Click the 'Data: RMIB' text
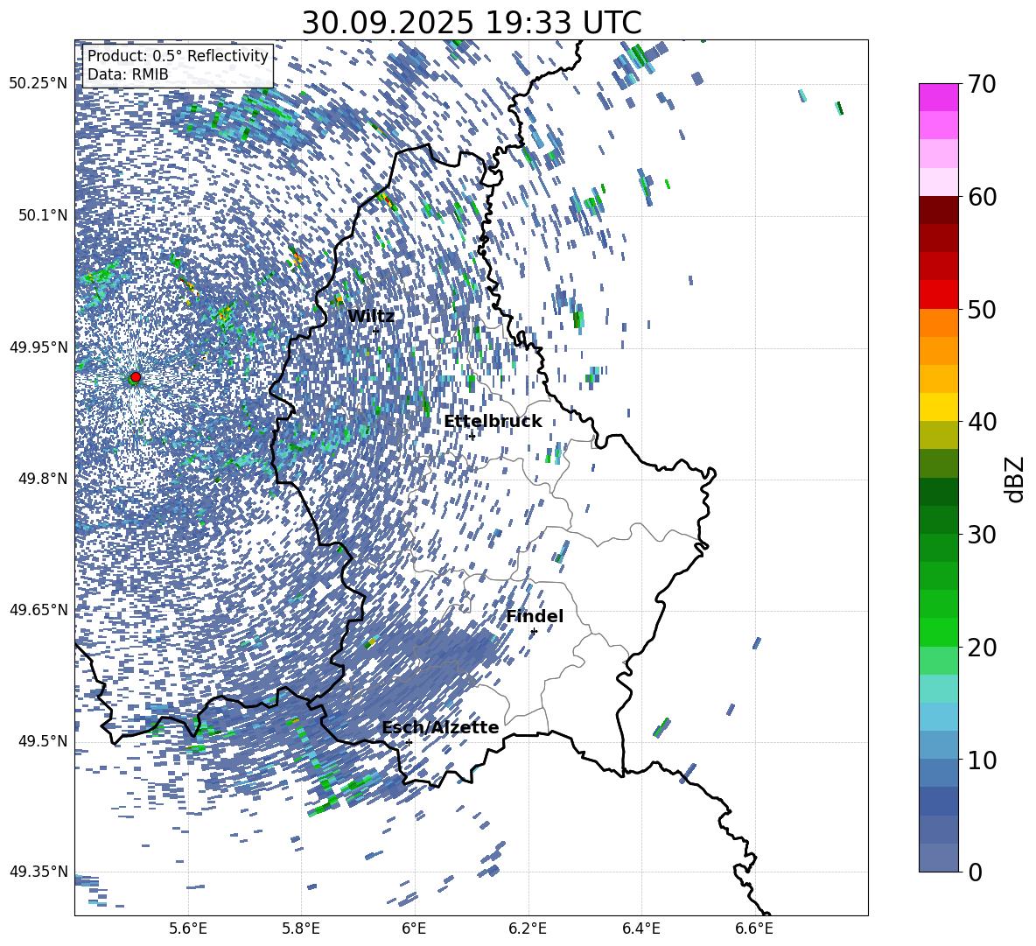The image size is (1036, 946). coord(128,74)
